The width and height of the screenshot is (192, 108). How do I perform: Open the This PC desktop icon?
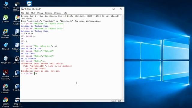coord(6,5)
